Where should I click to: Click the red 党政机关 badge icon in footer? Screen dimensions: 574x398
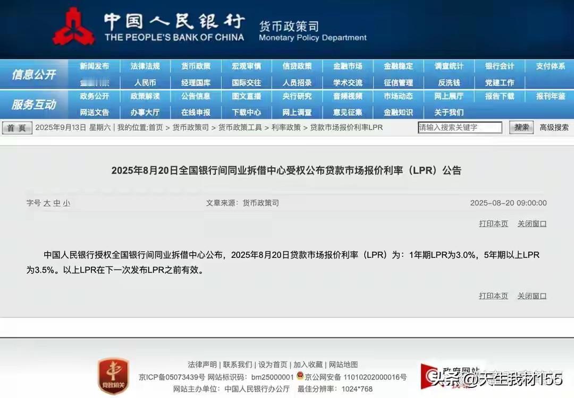point(113,376)
